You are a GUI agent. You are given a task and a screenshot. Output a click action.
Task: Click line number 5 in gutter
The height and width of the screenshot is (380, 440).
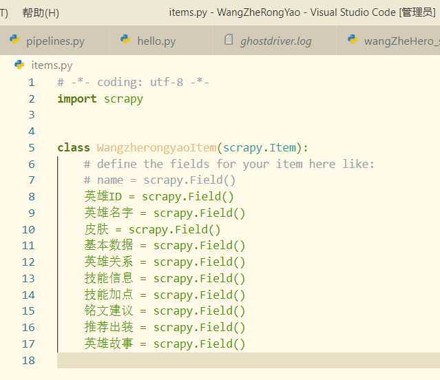tap(32, 148)
